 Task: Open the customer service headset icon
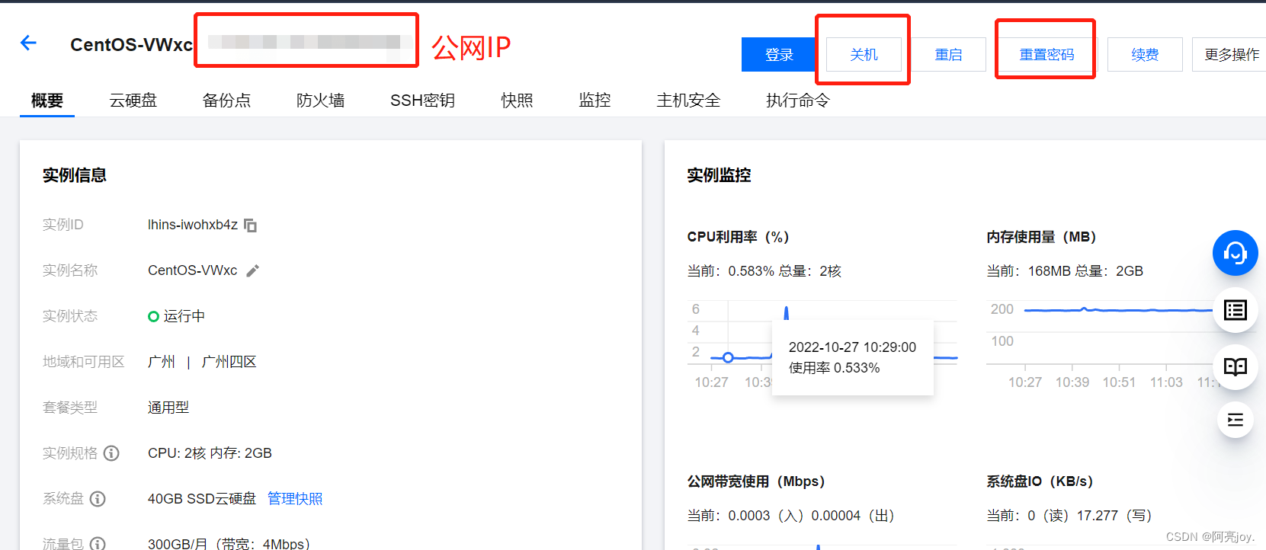pos(1235,253)
